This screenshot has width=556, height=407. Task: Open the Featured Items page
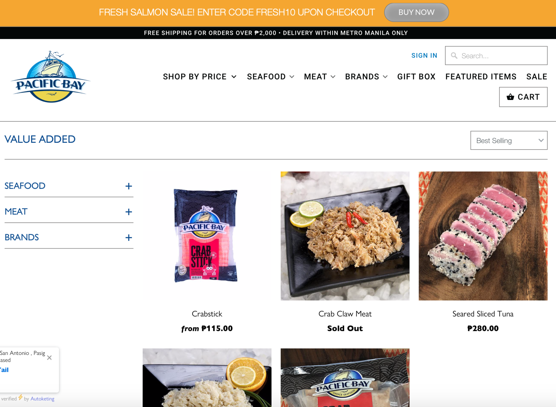point(481,77)
